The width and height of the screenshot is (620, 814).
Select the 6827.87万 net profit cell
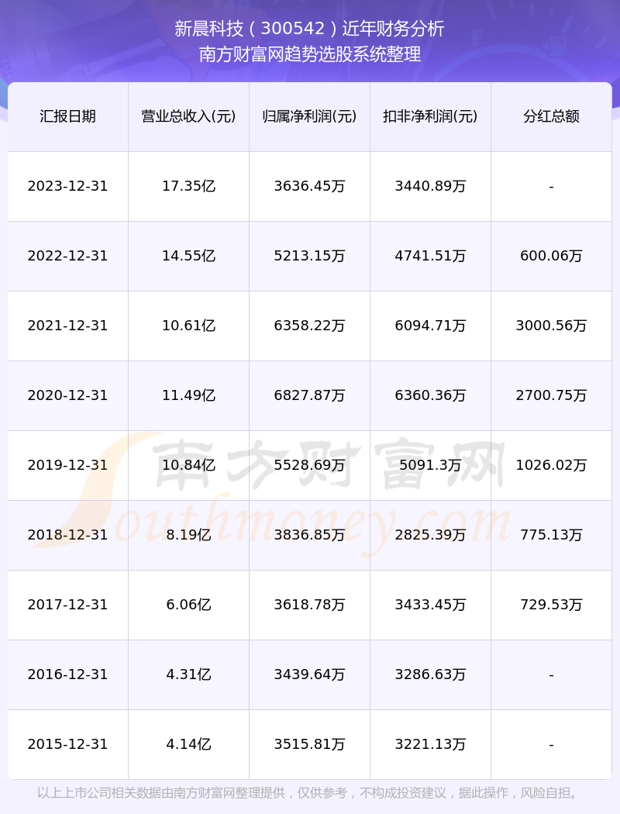coord(310,395)
